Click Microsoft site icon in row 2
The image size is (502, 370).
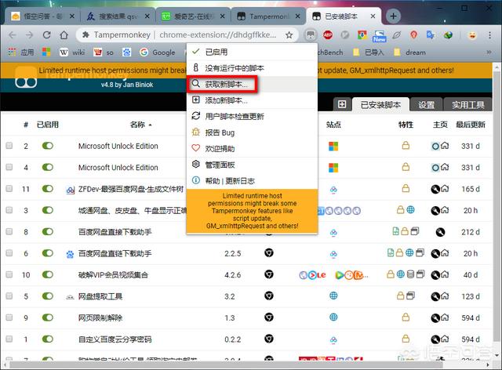click(333, 147)
